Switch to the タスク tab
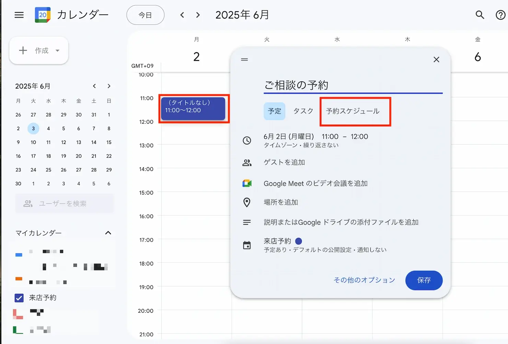The height and width of the screenshot is (344, 508). (x=303, y=111)
